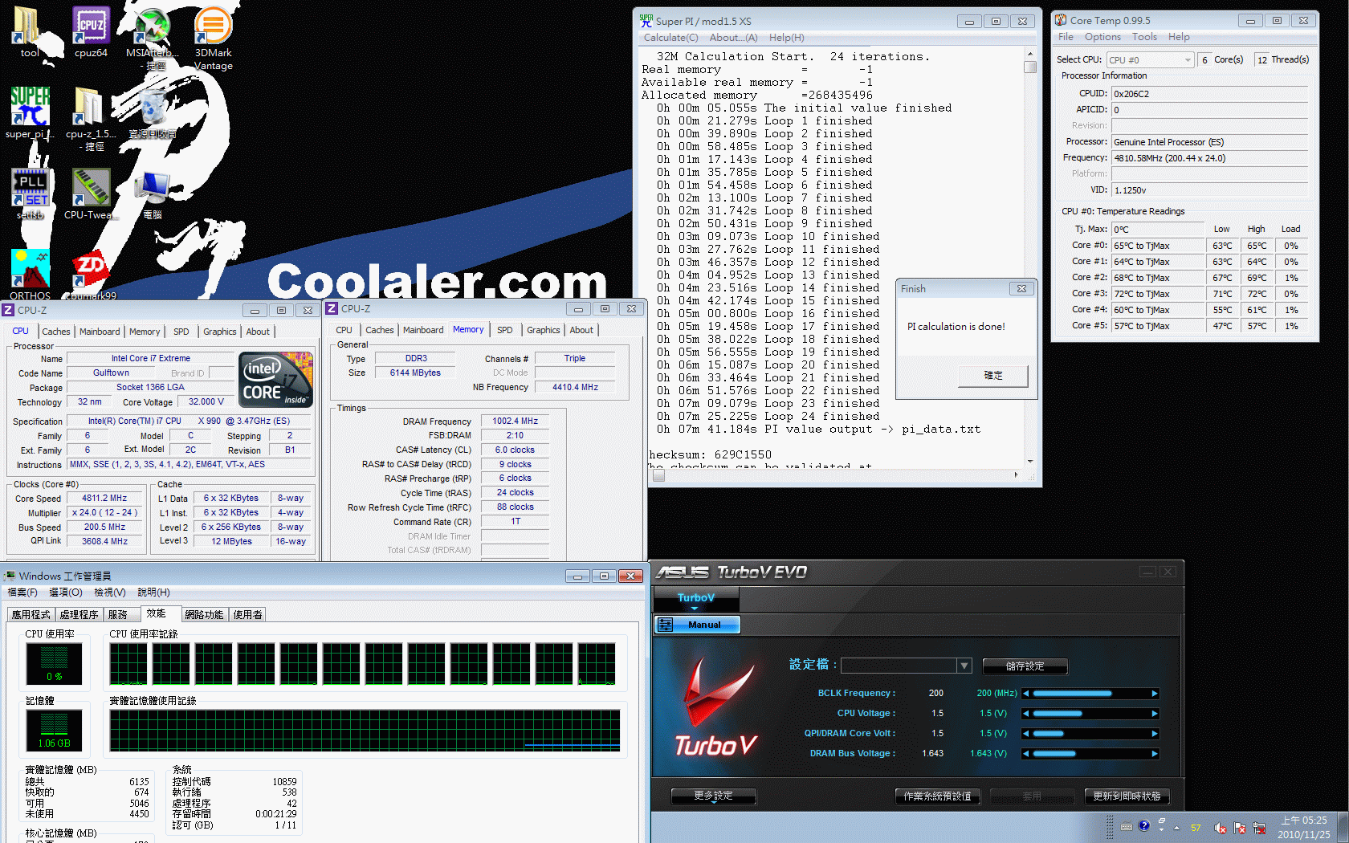Image resolution: width=1349 pixels, height=843 pixels.
Task: Click 更新到即時狀態 button in TurboV
Action: 1127,796
